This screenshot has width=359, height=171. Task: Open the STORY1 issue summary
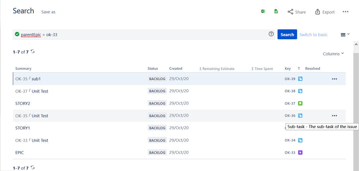[x=23, y=128]
